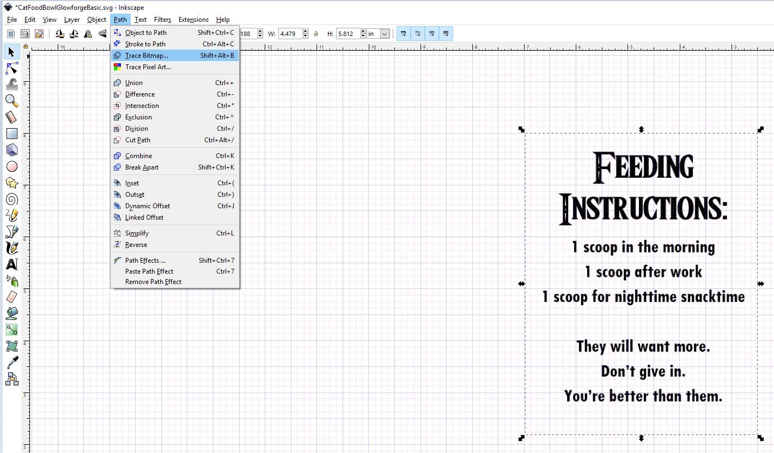This screenshot has width=774, height=453.
Task: Rotate selection 90° clockwise
Action: point(74,34)
